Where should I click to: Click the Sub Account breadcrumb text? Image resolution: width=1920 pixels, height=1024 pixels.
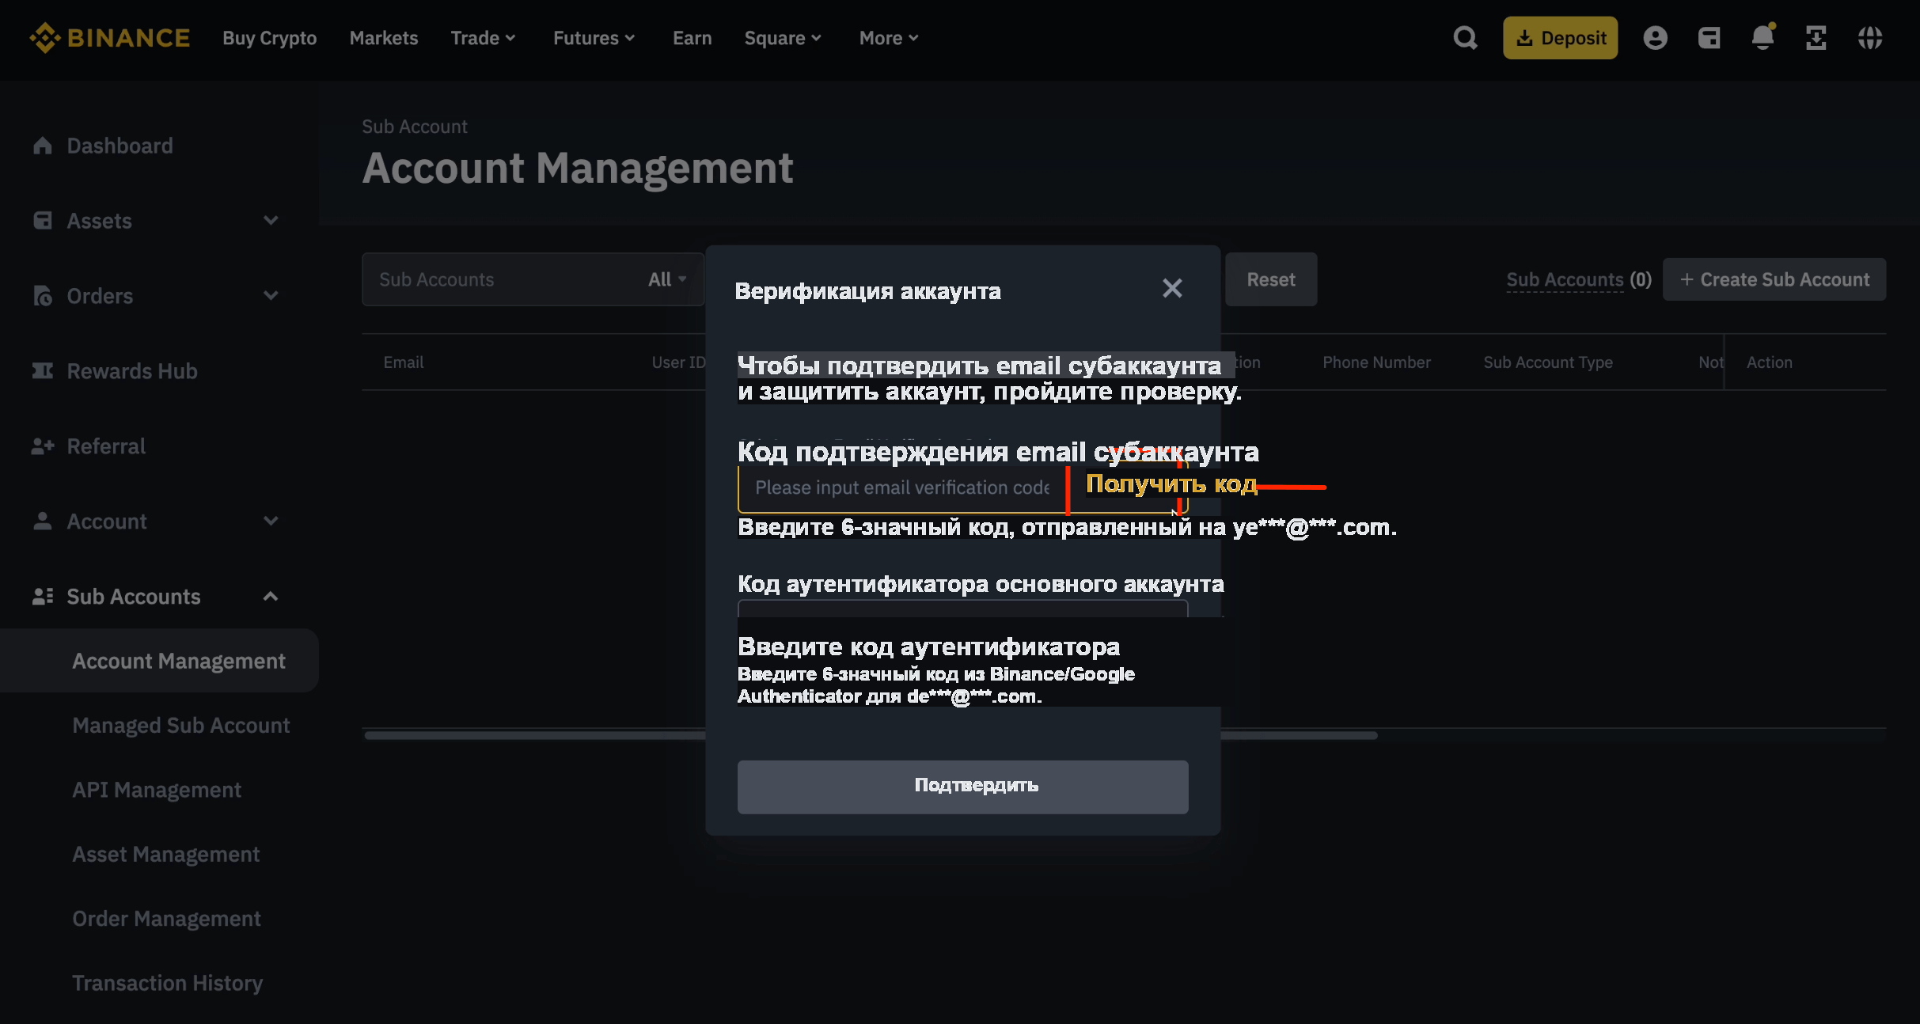(415, 127)
